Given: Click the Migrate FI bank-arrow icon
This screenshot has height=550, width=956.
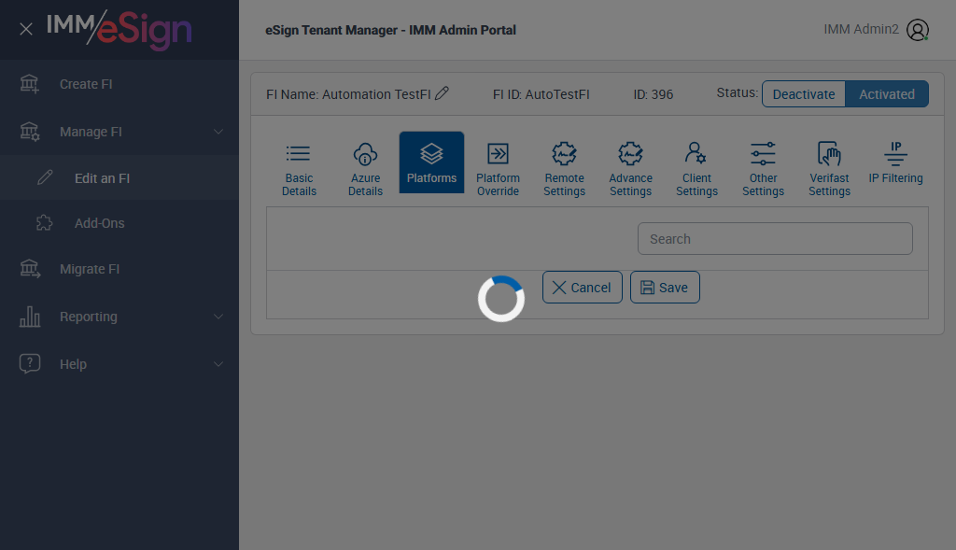Looking at the screenshot, I should [x=29, y=269].
